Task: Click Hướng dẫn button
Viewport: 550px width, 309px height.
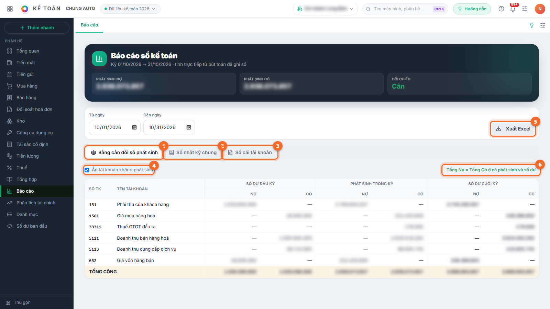Action: 472,9
